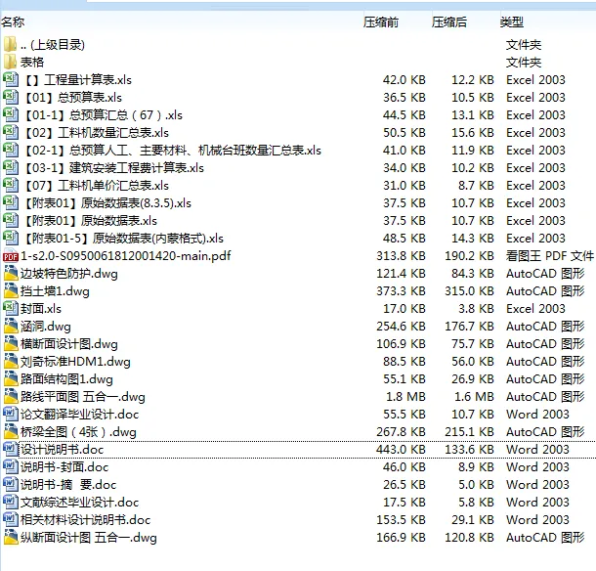The width and height of the screenshot is (596, 571).
Task: Select the file name 路线平面图 五合一.dwg
Action: [x=82, y=397]
